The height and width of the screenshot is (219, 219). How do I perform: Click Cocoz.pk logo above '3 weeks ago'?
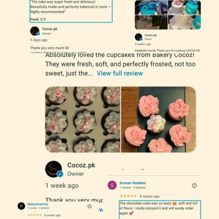139,37
